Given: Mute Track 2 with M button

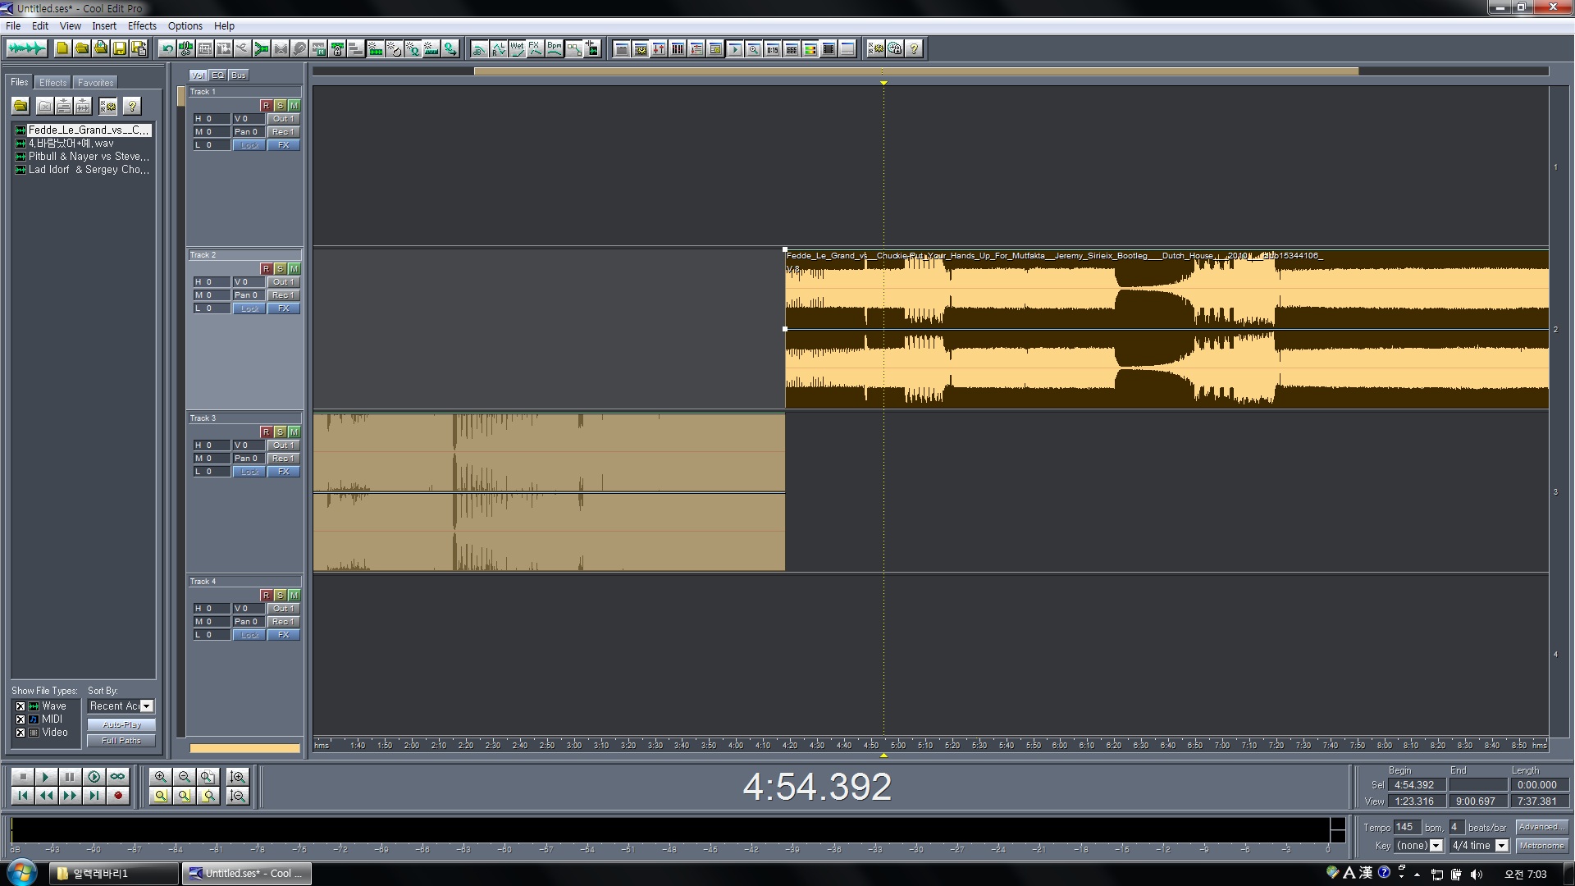Looking at the screenshot, I should [294, 268].
